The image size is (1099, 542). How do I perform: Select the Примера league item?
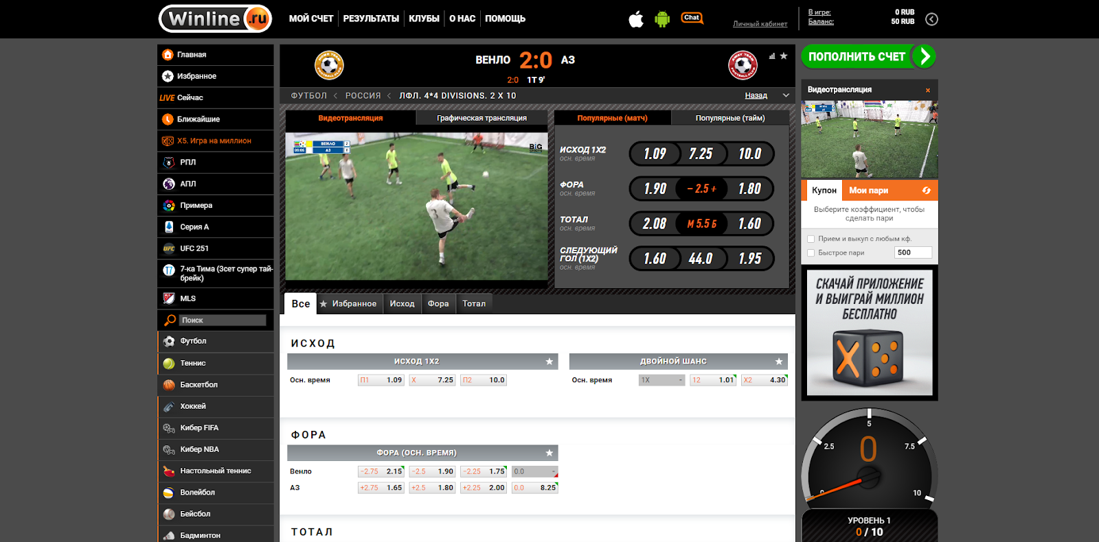[x=216, y=205]
